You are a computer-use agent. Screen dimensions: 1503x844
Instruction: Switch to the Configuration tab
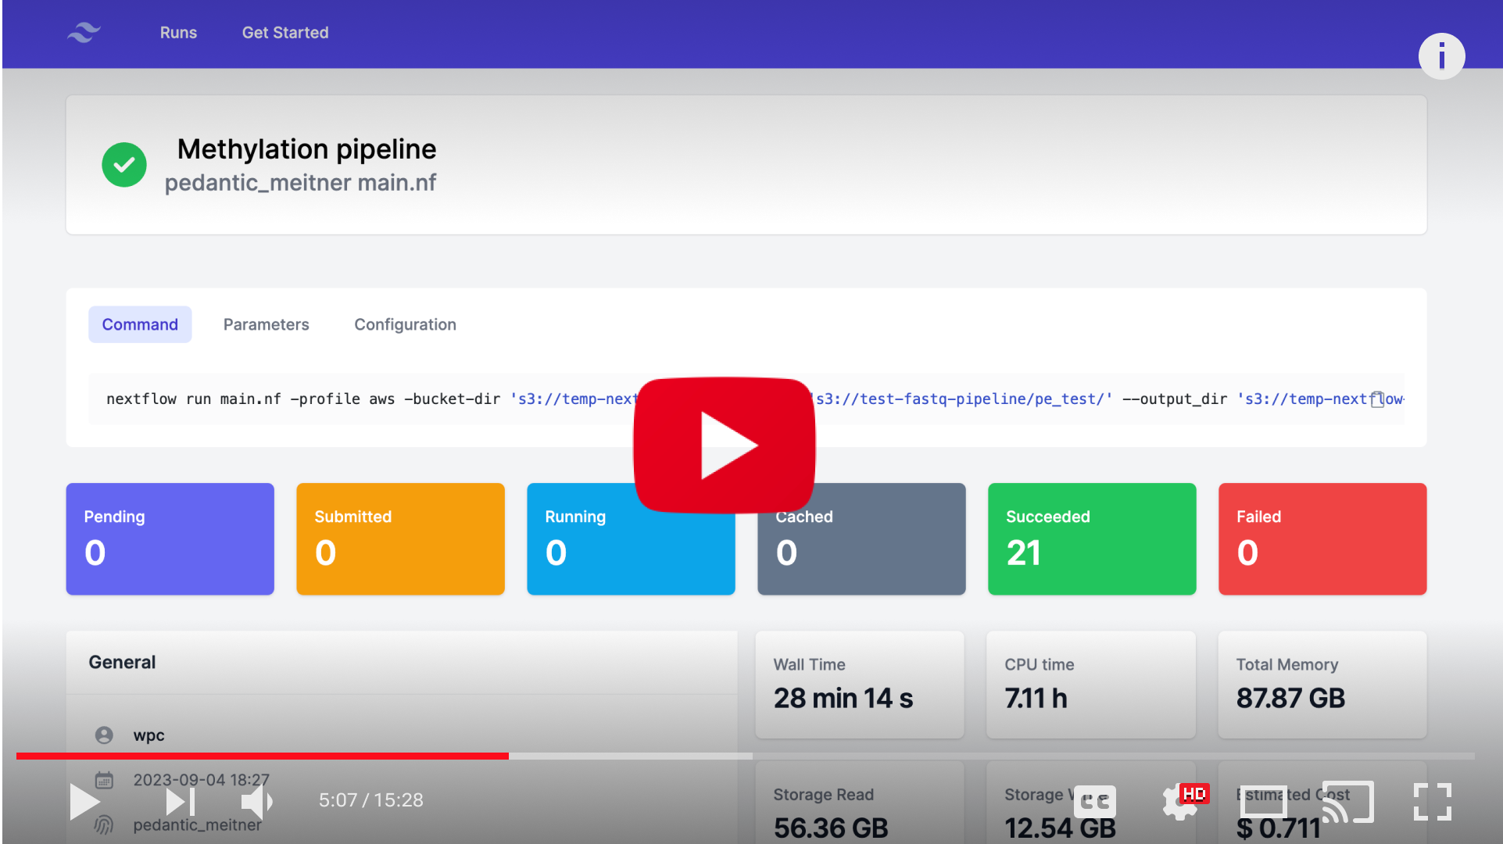tap(405, 324)
